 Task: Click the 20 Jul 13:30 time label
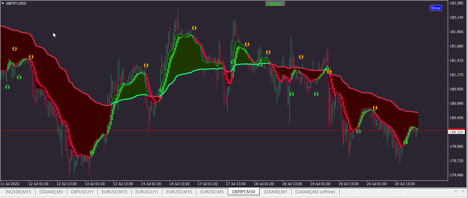[x=405, y=184]
